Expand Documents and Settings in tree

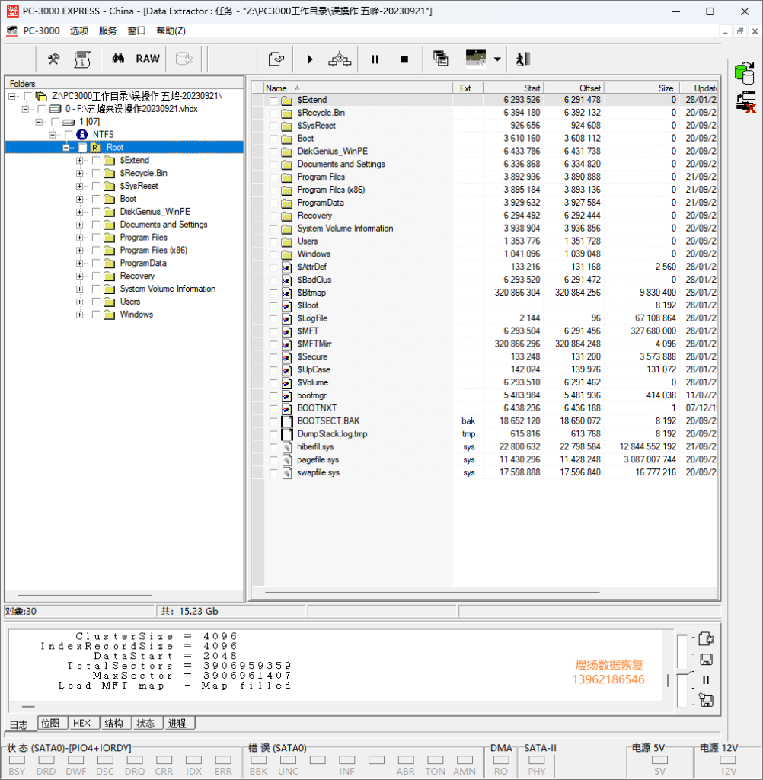80,225
